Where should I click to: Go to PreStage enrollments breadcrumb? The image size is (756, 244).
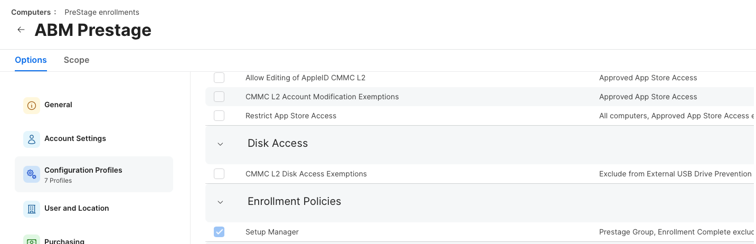pos(102,12)
